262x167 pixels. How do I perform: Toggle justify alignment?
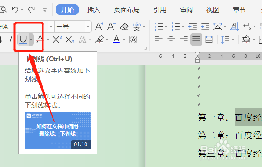pyautogui.click(x=196, y=39)
